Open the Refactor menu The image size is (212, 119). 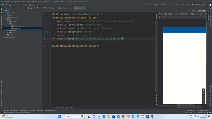(x=34, y=2)
